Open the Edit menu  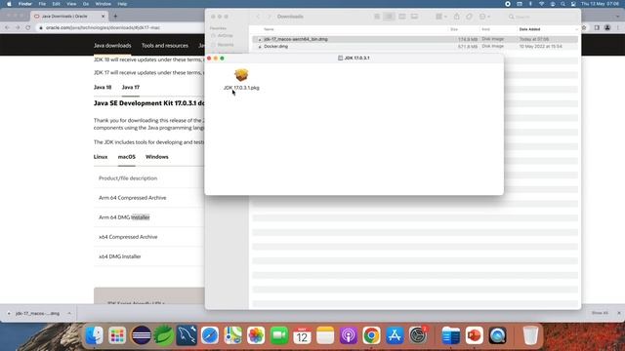pos(57,4)
